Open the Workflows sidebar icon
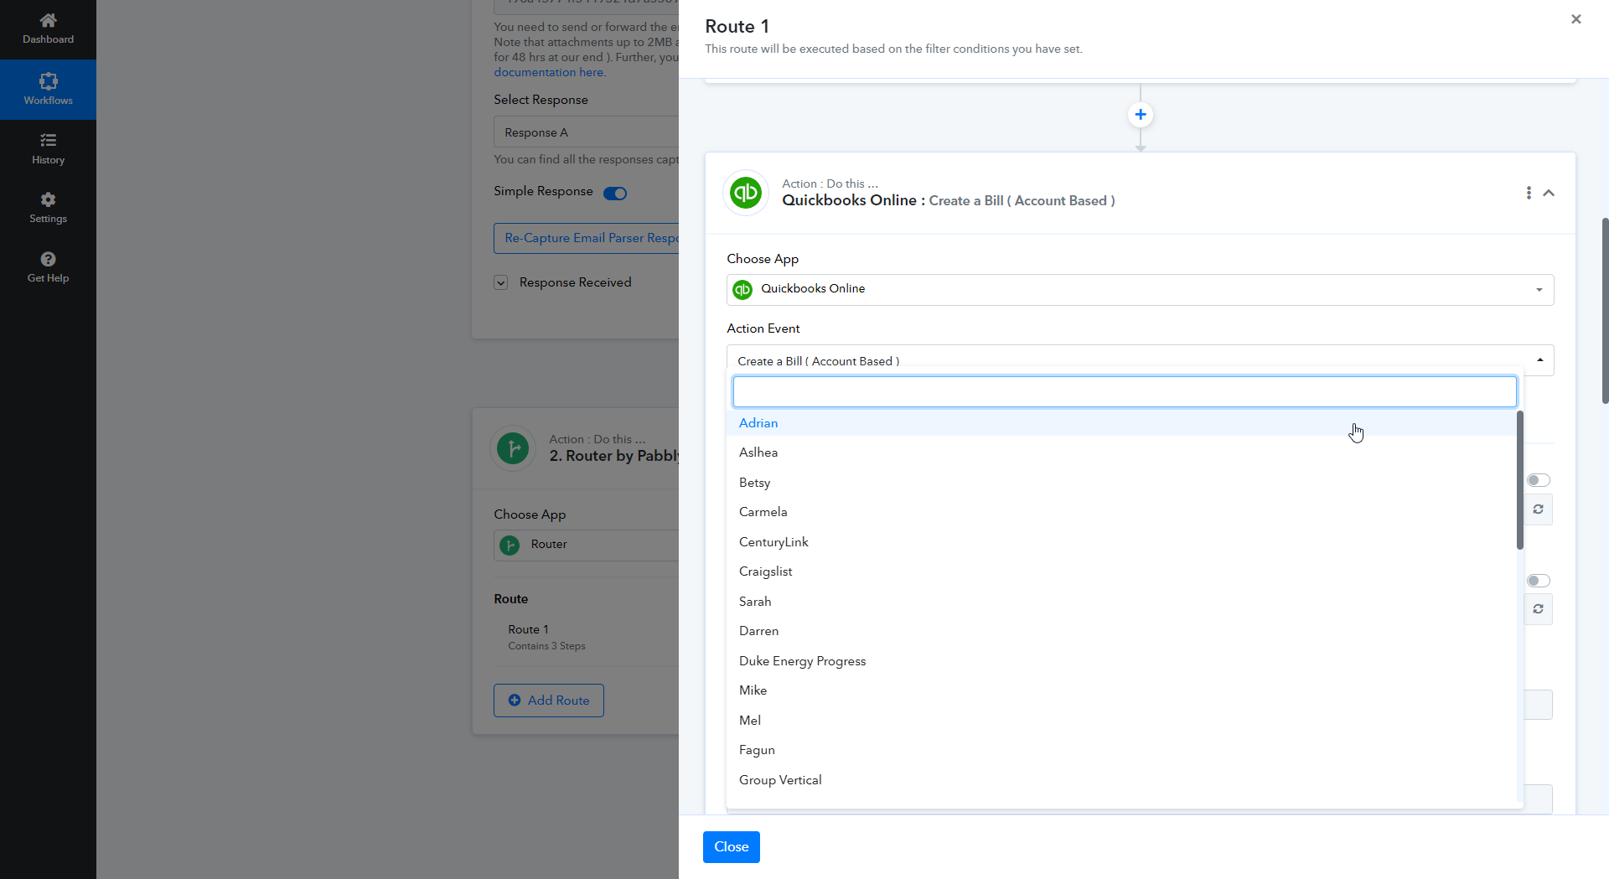Image resolution: width=1609 pixels, height=879 pixels. coord(48,81)
